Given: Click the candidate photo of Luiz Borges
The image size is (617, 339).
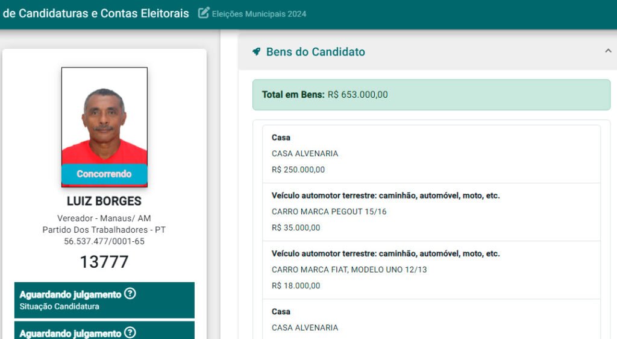Looking at the screenshot, I should pyautogui.click(x=104, y=116).
